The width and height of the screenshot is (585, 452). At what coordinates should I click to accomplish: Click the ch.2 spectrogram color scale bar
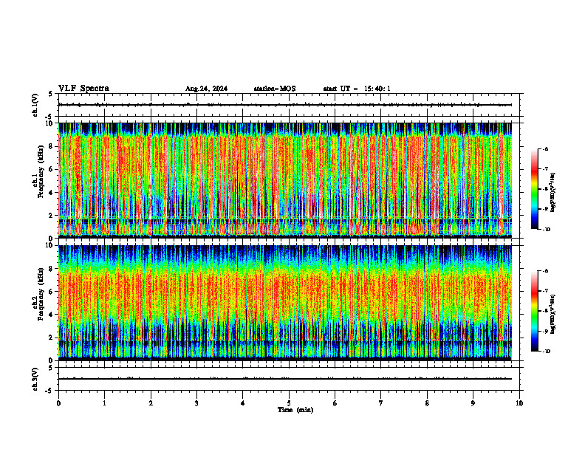(535, 311)
